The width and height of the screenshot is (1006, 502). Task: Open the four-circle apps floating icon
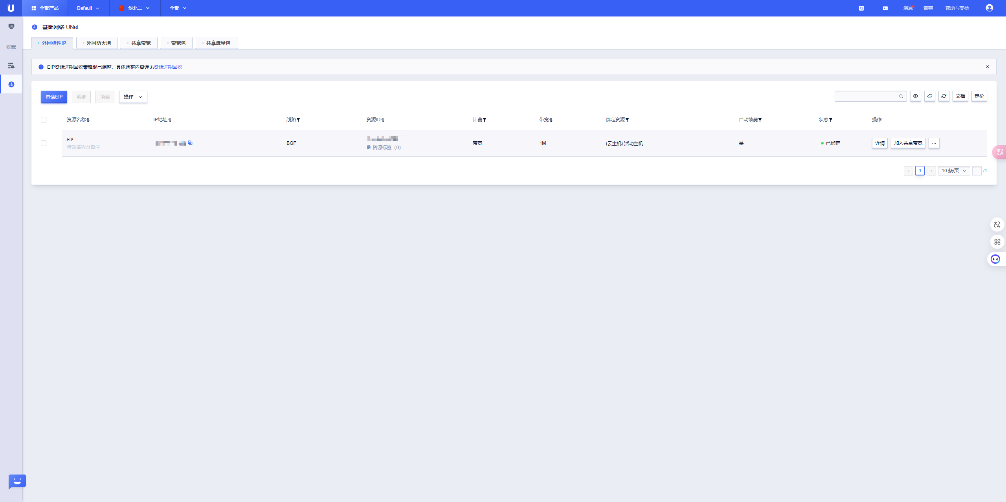[x=997, y=242]
